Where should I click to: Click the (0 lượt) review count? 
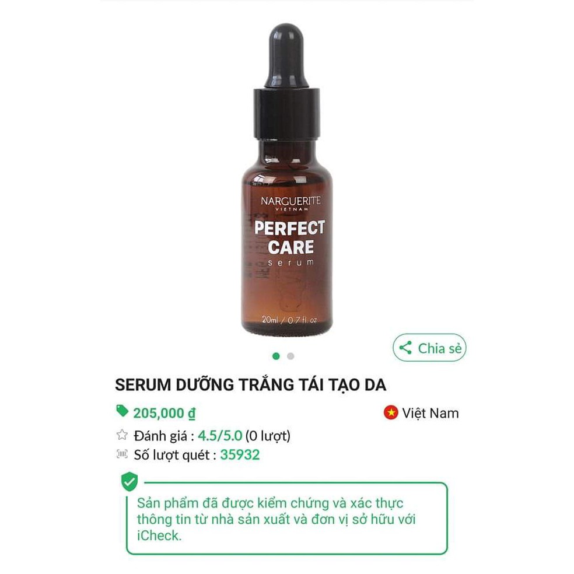[x=268, y=436]
